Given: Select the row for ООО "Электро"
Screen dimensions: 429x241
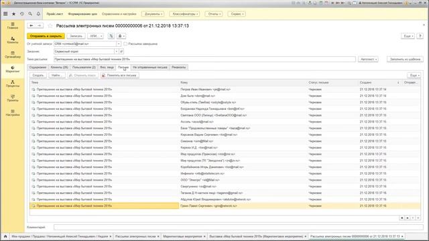Looking at the screenshot, I should [225, 180].
